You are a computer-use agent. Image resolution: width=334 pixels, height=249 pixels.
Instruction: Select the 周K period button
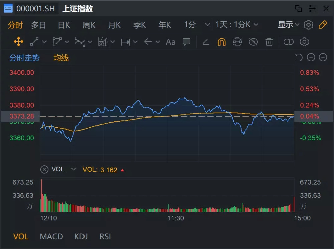[x=89, y=25]
